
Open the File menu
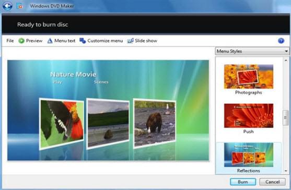point(10,41)
